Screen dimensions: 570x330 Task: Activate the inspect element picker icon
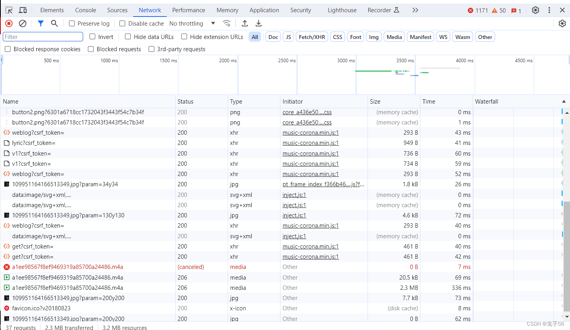coord(9,10)
